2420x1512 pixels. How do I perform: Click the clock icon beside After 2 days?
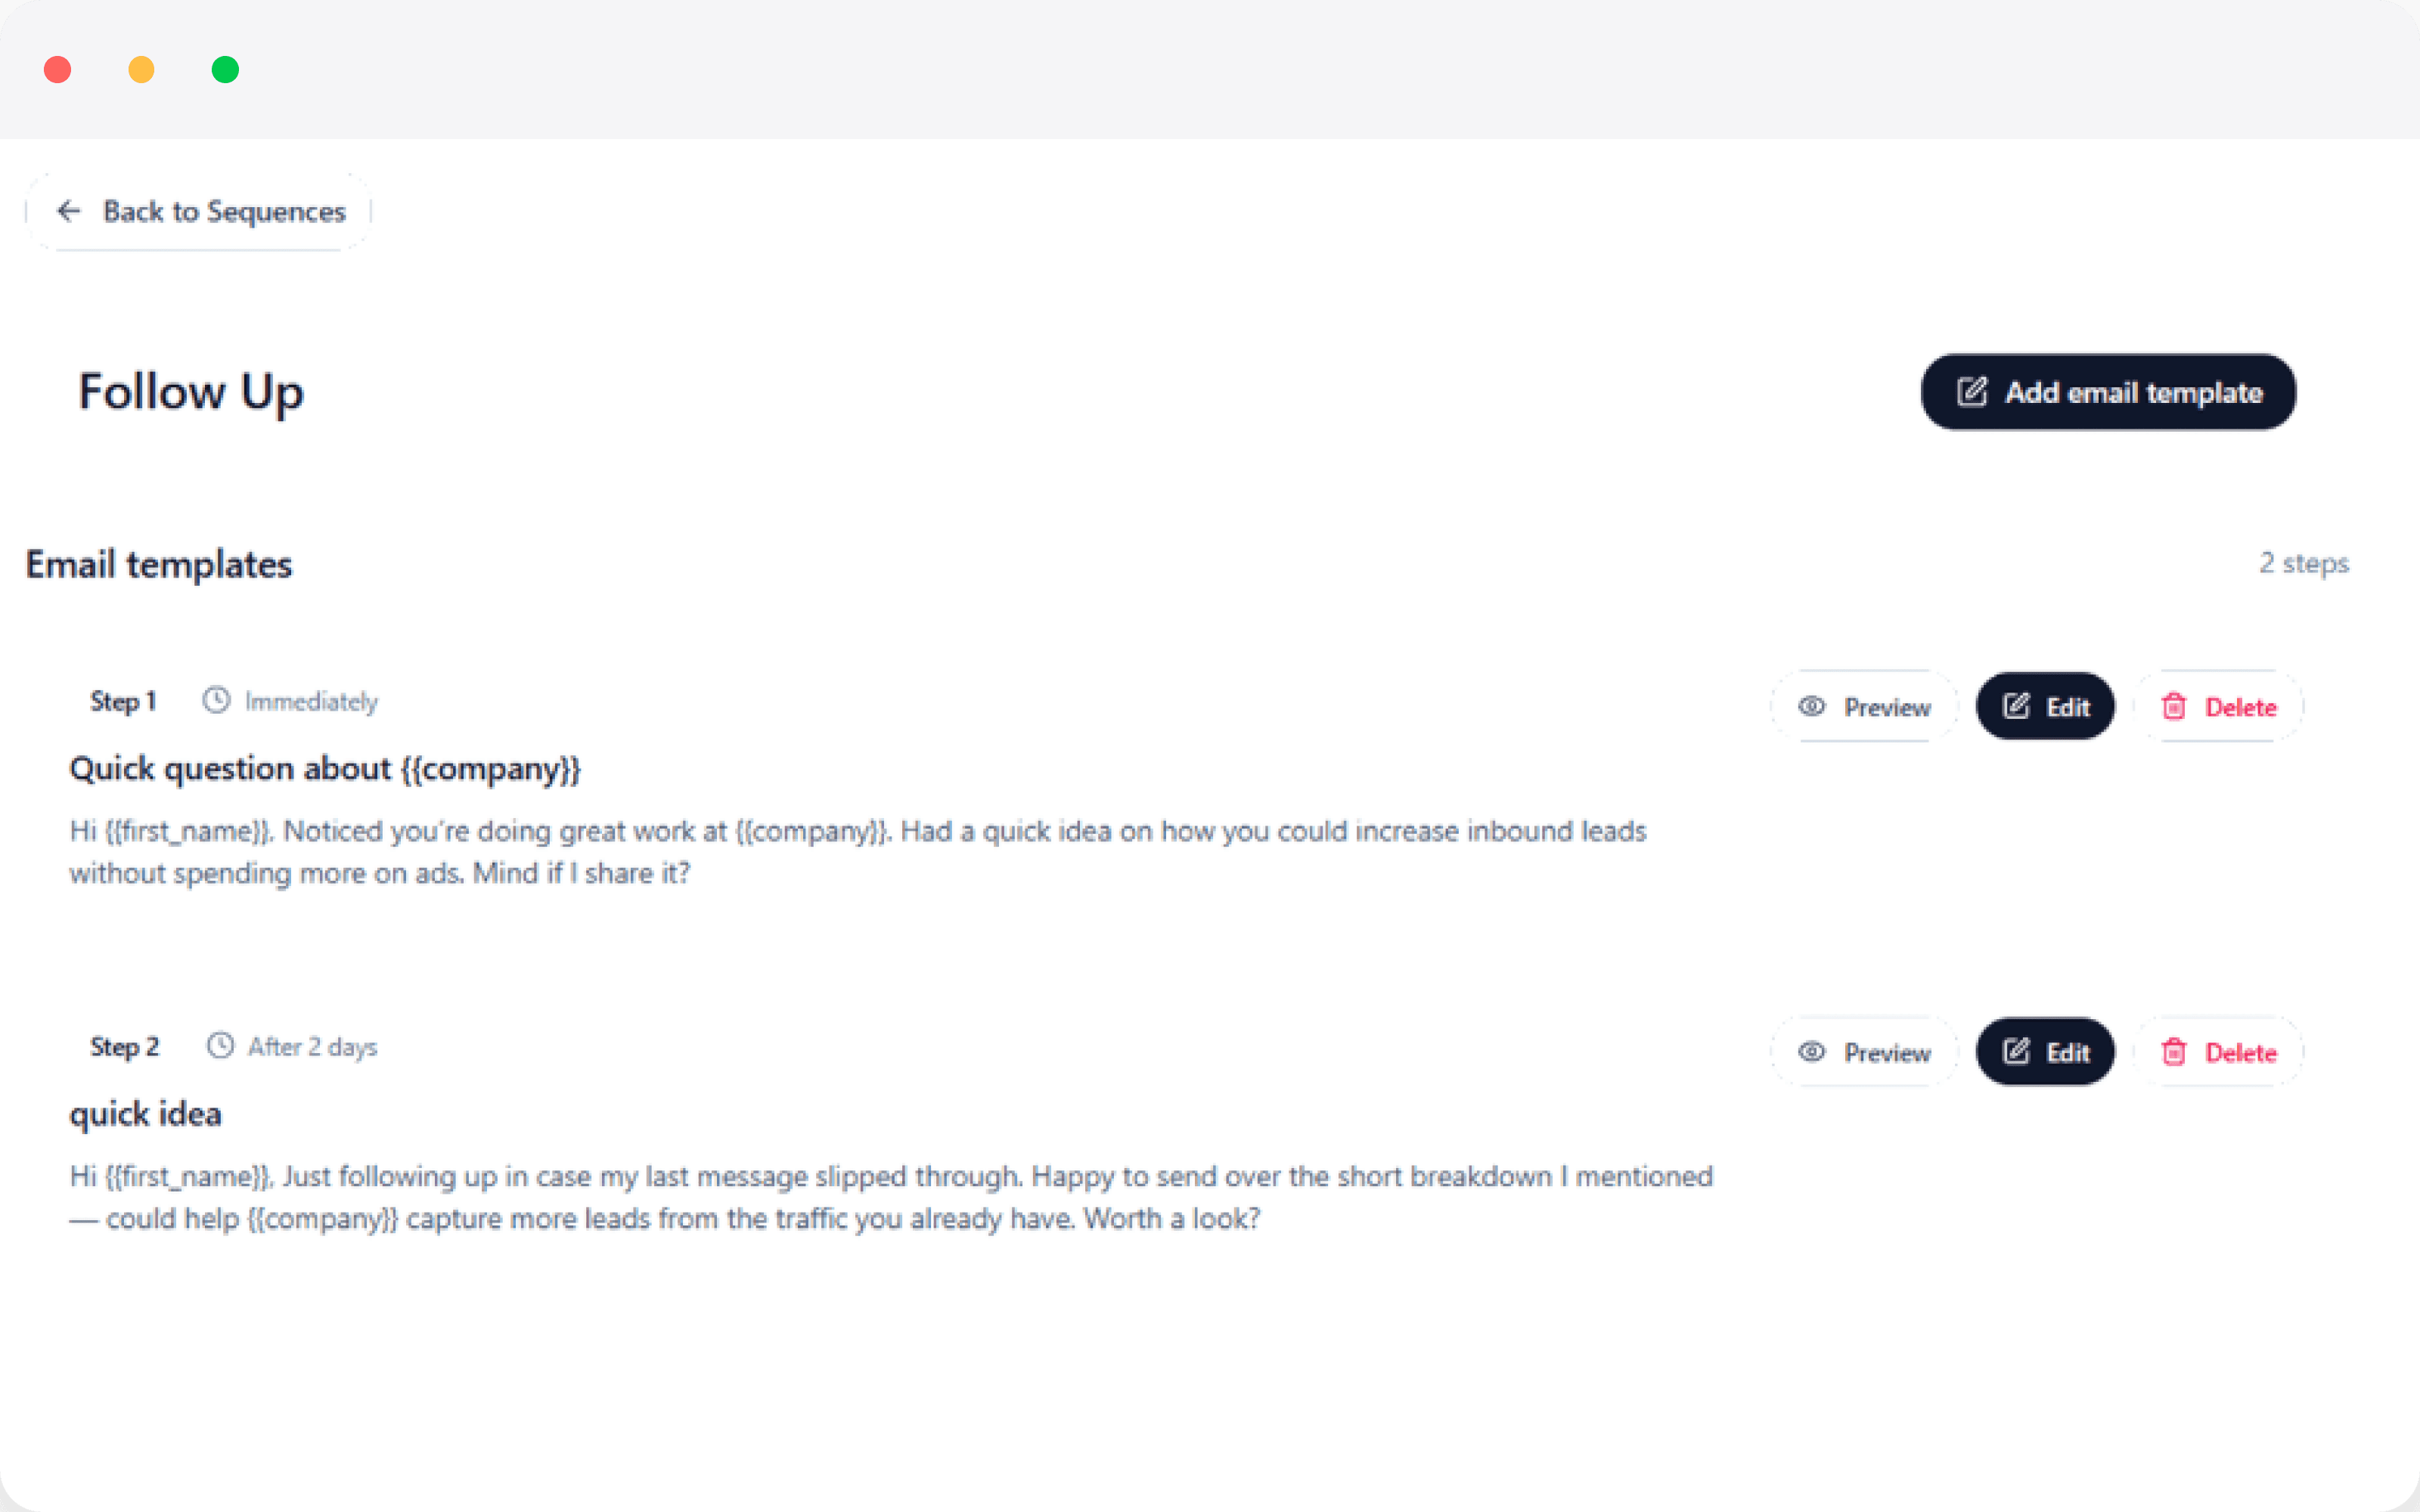[220, 1046]
